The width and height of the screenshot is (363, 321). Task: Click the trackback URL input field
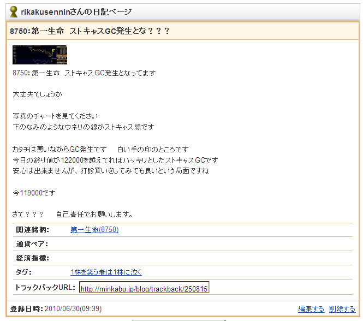pos(144,287)
